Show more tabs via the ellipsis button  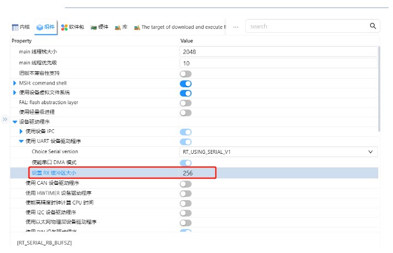pos(236,27)
